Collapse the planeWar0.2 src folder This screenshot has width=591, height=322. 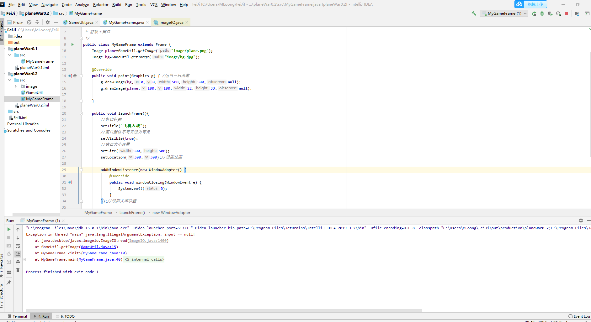pos(10,80)
